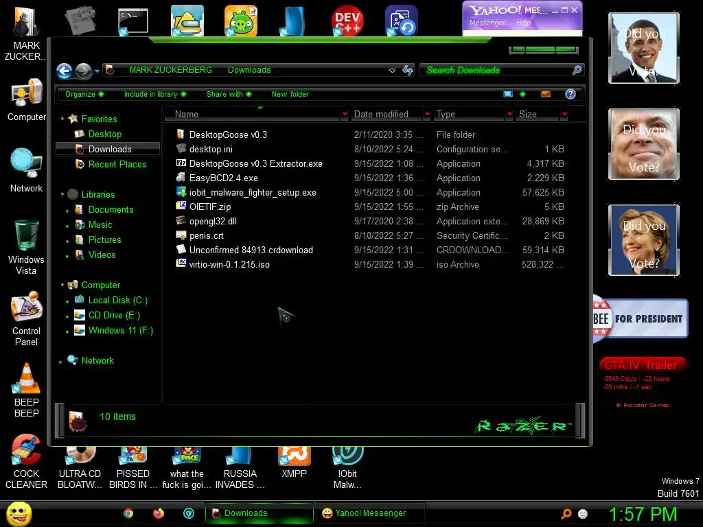Launch Chrome from the taskbar
This screenshot has width=703, height=527.
point(128,513)
